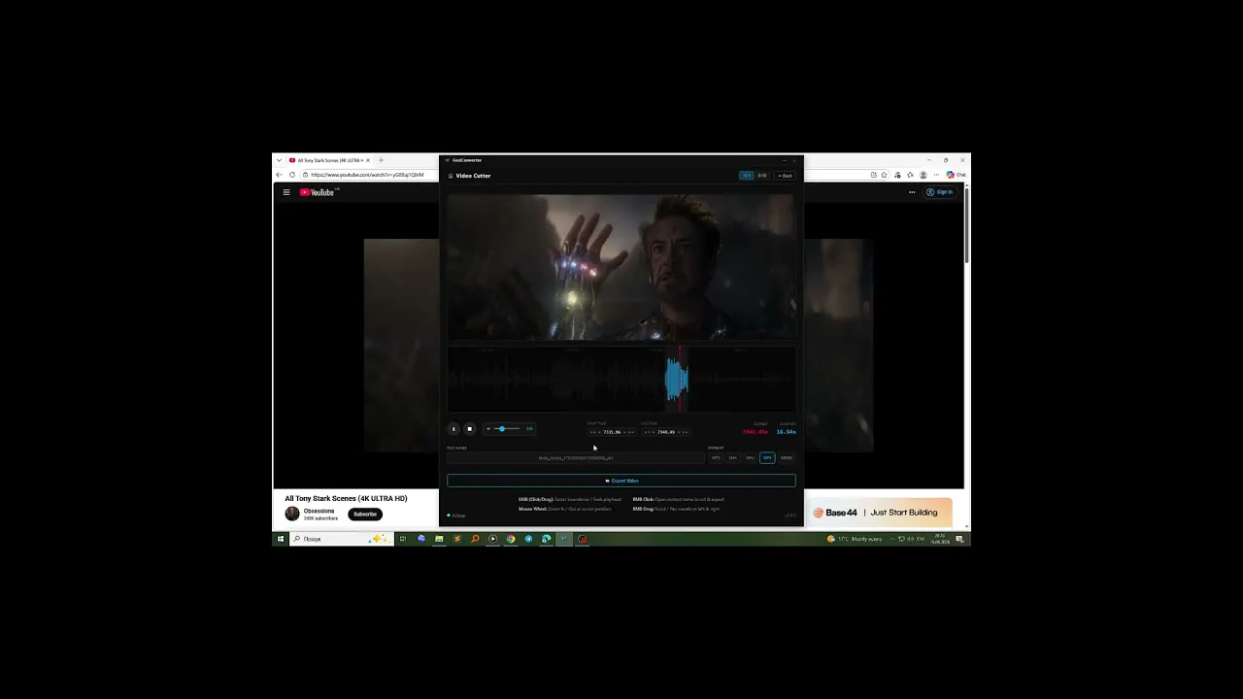The height and width of the screenshot is (699, 1243).
Task: Click the browser back arrow
Action: coord(280,175)
